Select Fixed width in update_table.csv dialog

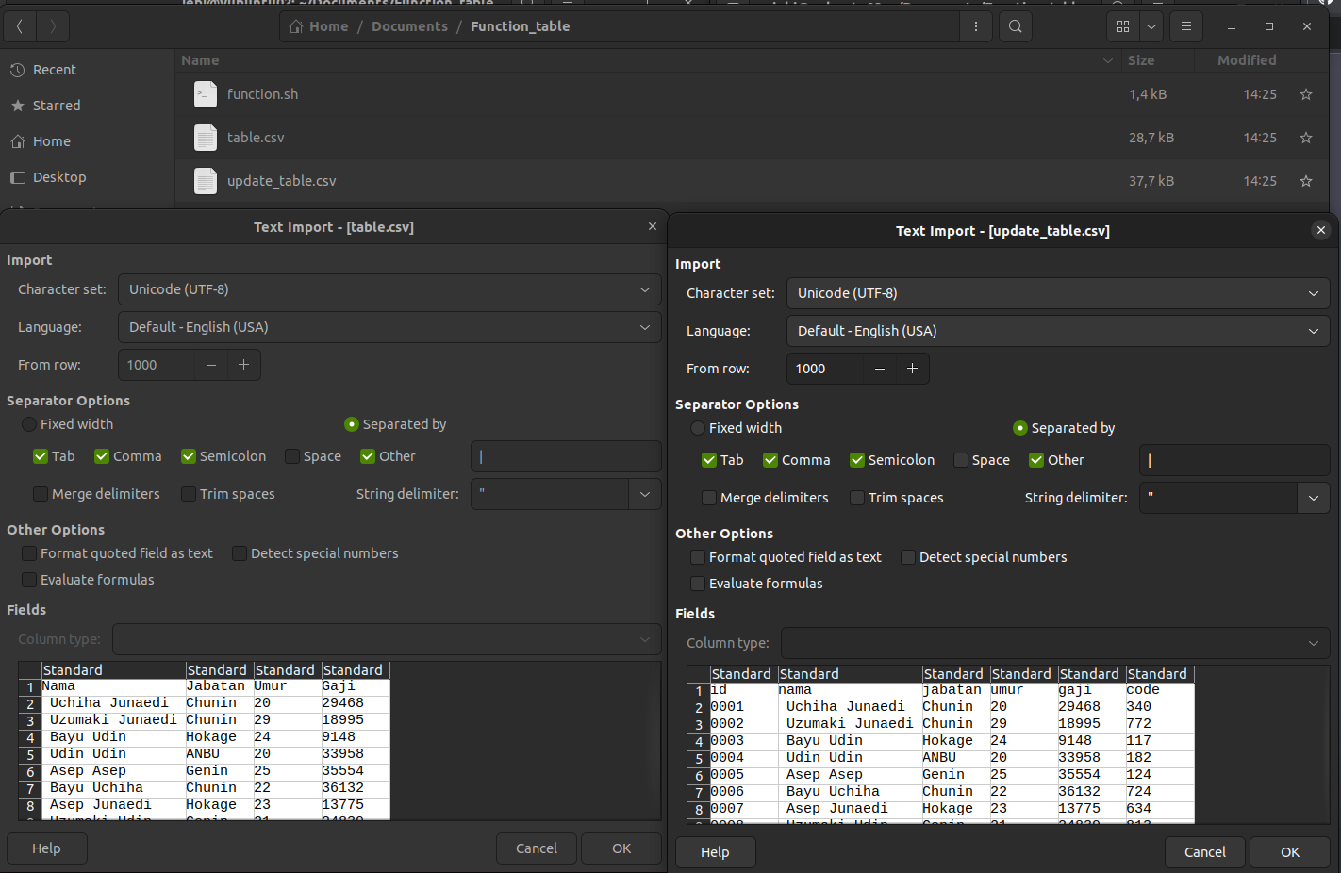[698, 428]
